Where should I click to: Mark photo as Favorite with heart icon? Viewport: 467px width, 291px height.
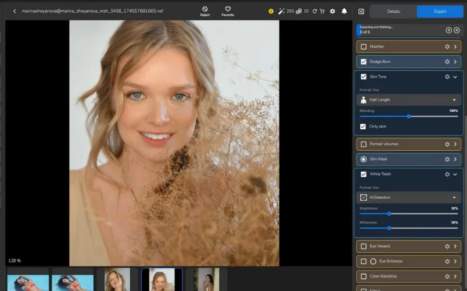pos(228,9)
